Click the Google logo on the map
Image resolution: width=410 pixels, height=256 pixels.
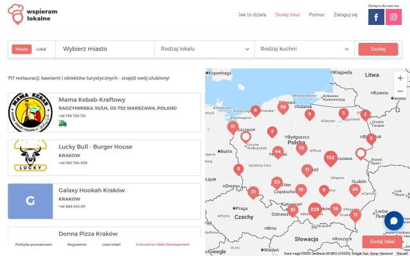pyautogui.click(x=217, y=252)
